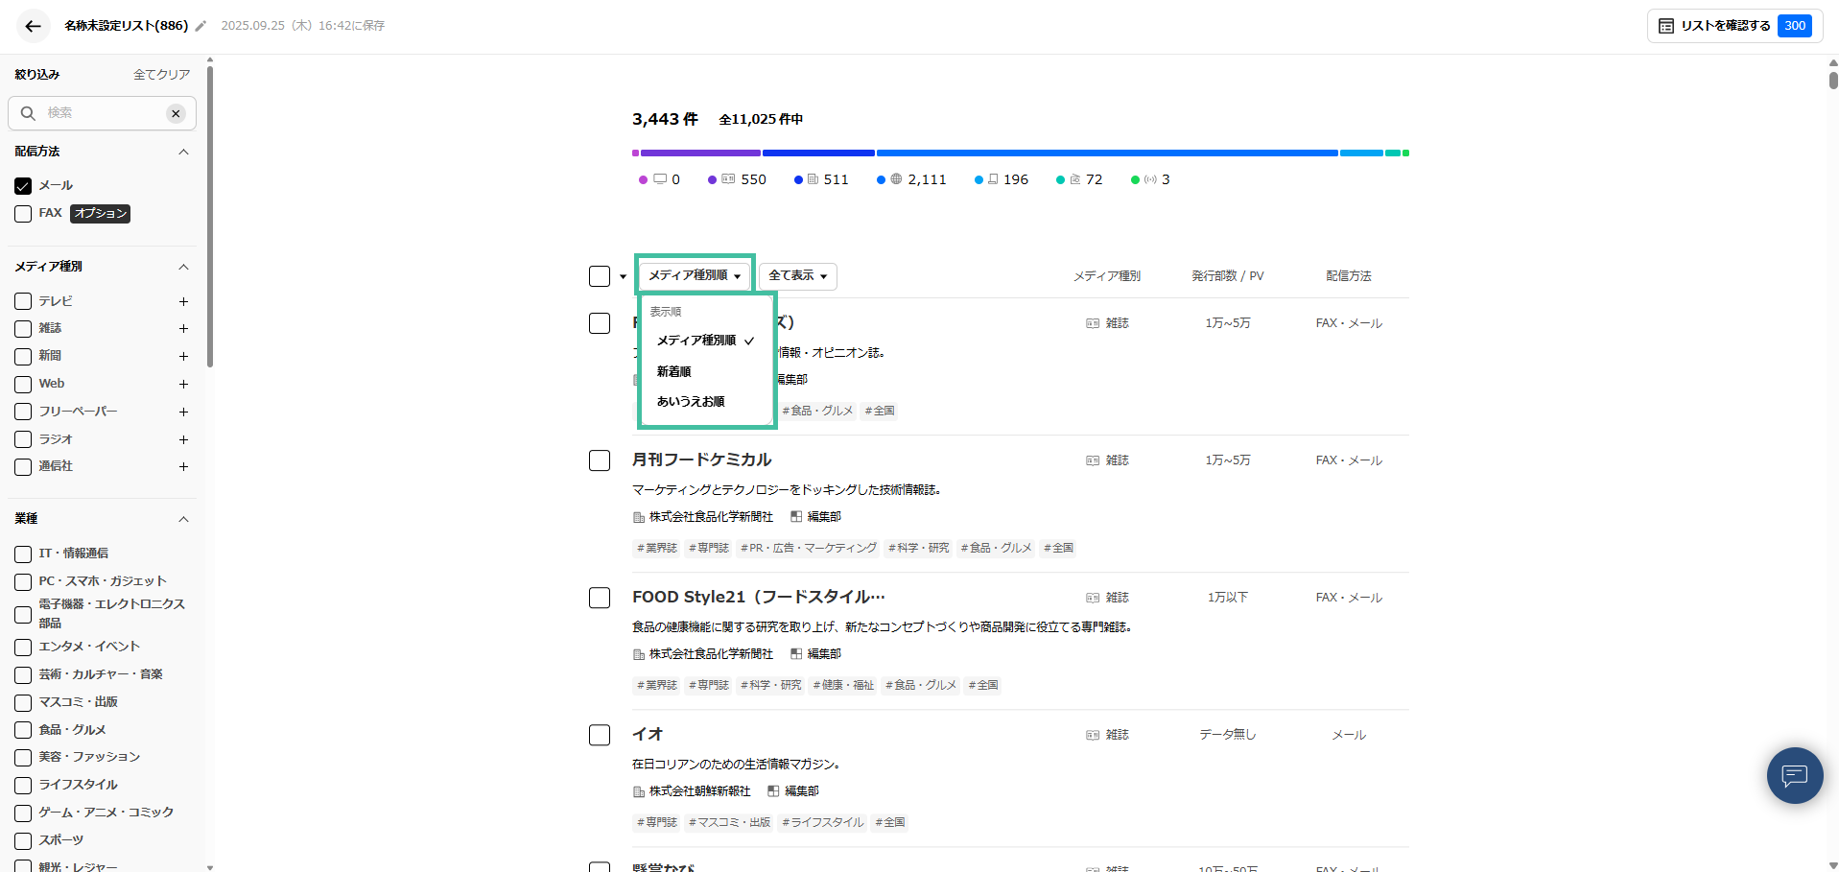Image resolution: width=1839 pixels, height=872 pixels.
Task: Click the TV monitor icon showing 0 count
Action: click(x=662, y=178)
